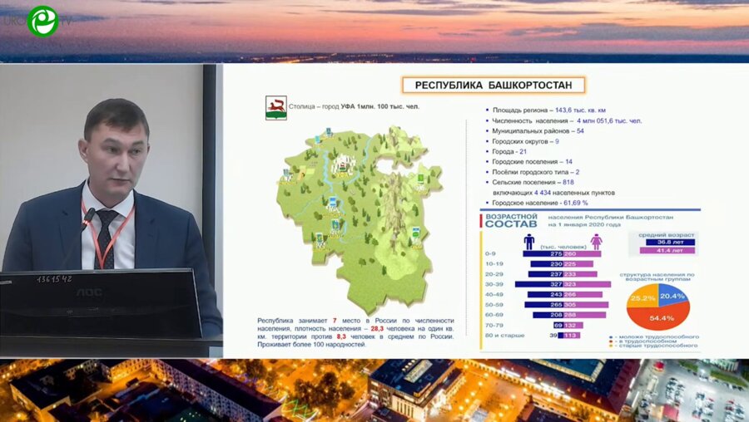
Task: Click the 'Сельские поселения – 818' line
Action: (533, 182)
